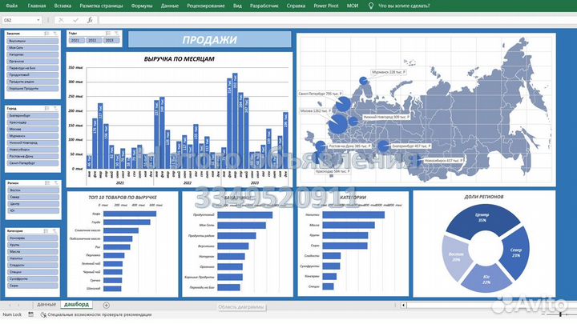Click the horizontal scrollbar left arrow
The width and height of the screenshot is (577, 324).
coord(403,305)
